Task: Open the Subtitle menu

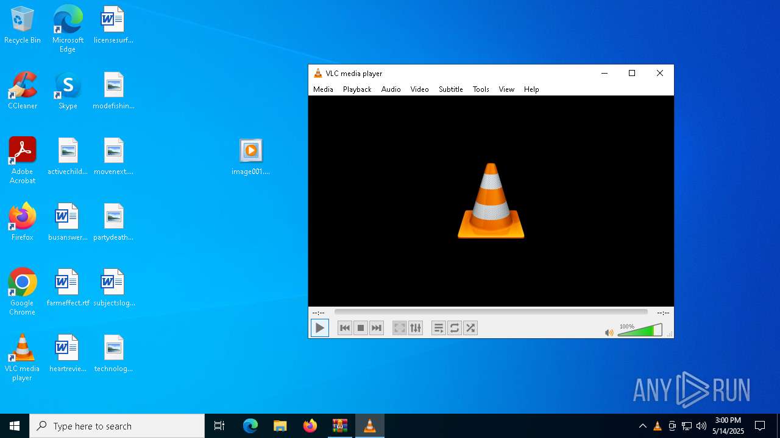Action: pos(450,89)
